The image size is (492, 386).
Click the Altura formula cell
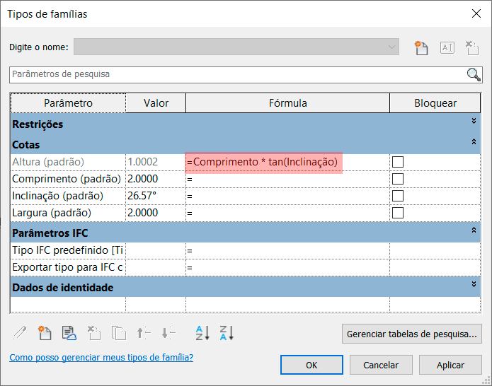(287, 162)
